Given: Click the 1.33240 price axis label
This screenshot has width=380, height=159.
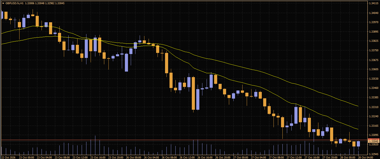Looking at the screenshot, I should pyautogui.click(x=373, y=116).
